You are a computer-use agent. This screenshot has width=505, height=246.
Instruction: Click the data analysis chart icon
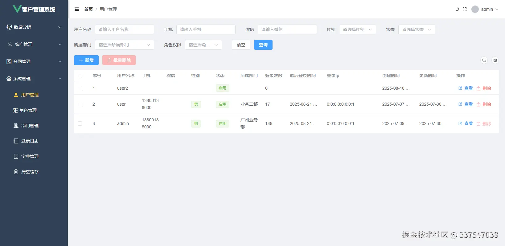click(9, 27)
